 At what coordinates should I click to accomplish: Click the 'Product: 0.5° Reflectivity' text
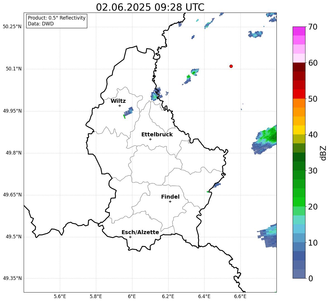57,18
